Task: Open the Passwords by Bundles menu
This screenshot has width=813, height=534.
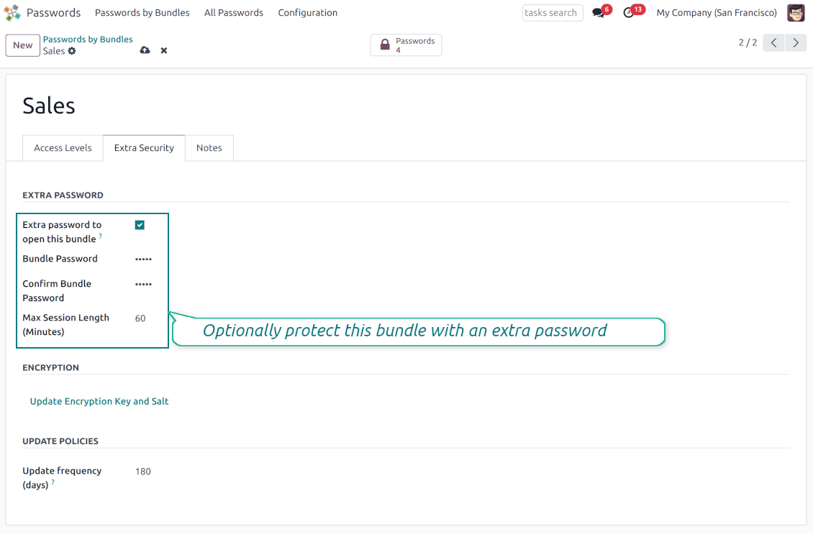Action: (142, 13)
